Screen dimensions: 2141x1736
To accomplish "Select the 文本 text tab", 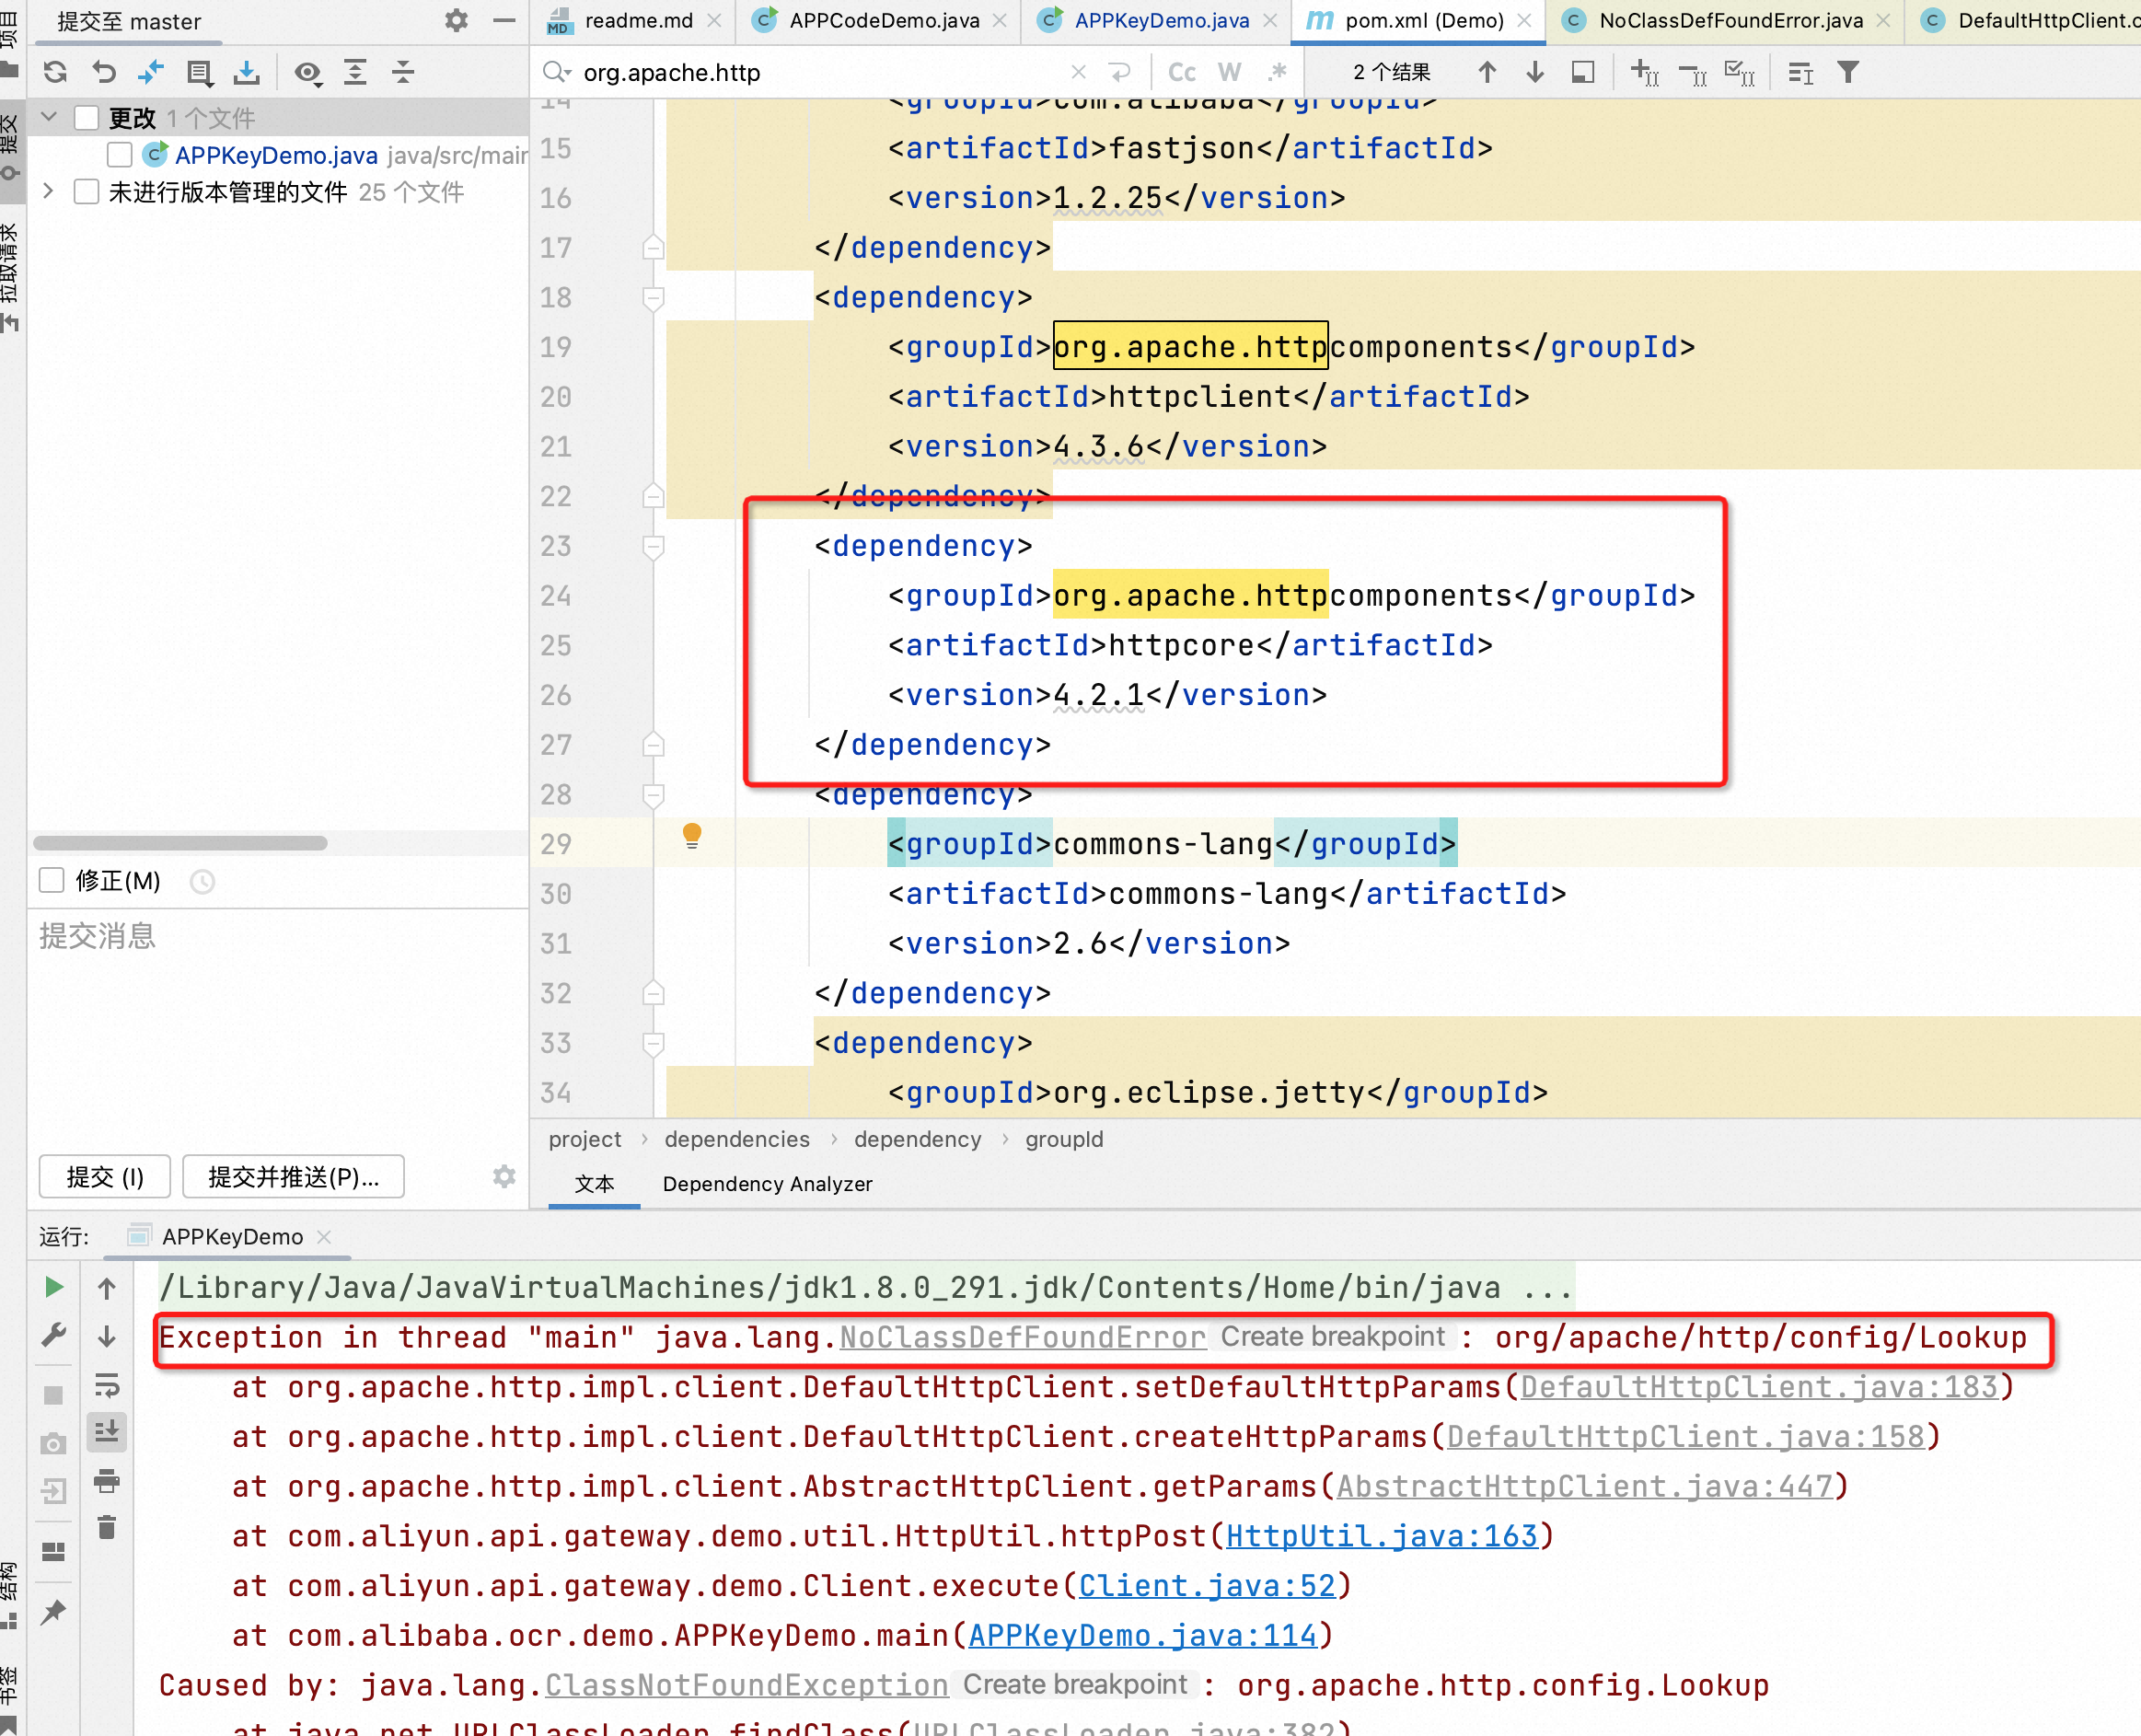I will (x=594, y=1184).
